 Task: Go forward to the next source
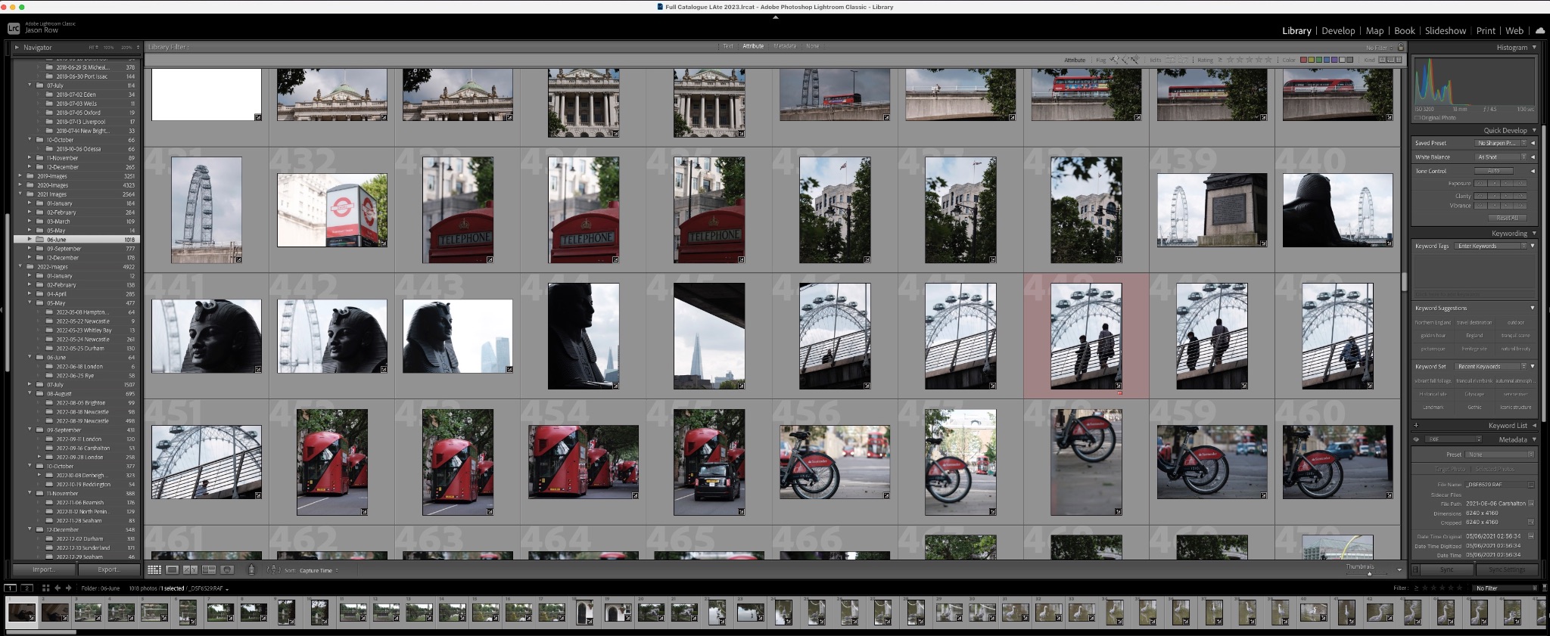click(68, 588)
